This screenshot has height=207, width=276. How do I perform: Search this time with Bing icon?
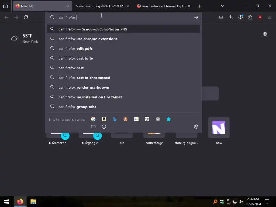[115, 119]
